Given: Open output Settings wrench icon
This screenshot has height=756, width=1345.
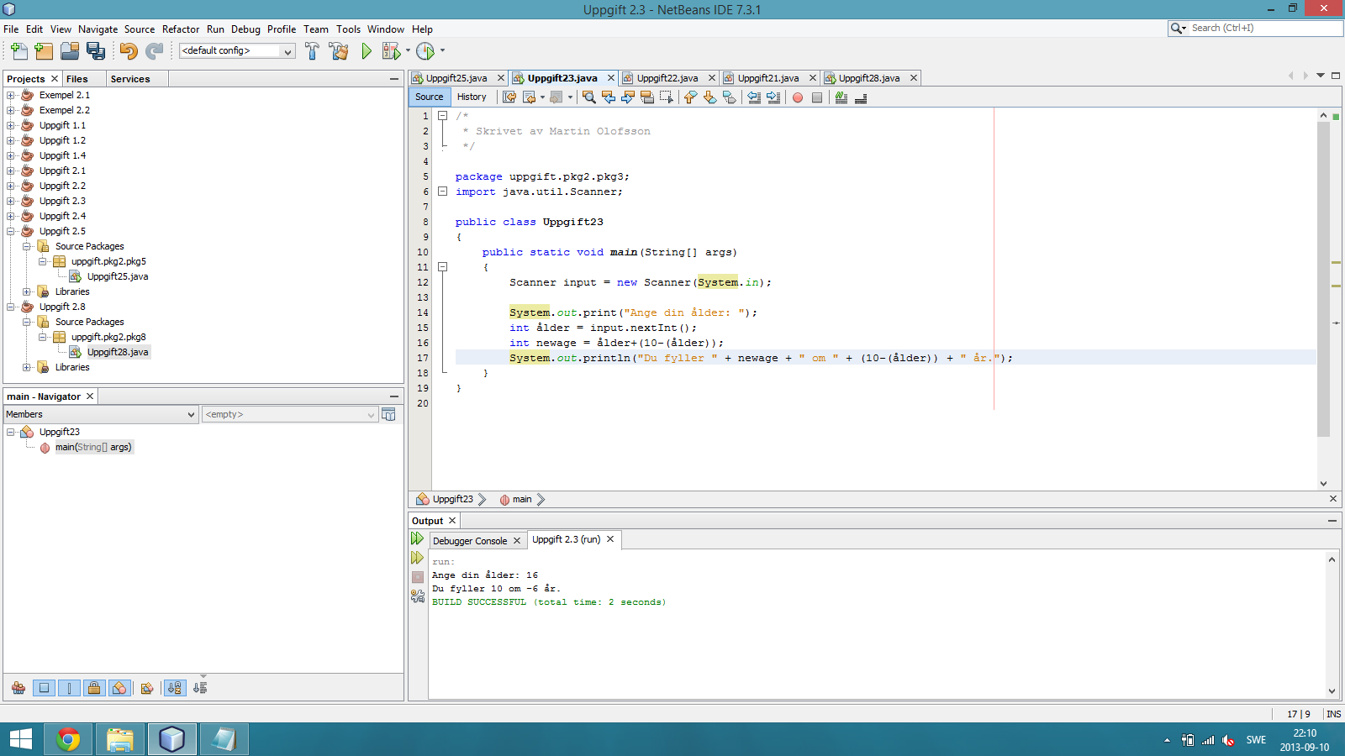Looking at the screenshot, I should coord(418,596).
